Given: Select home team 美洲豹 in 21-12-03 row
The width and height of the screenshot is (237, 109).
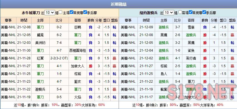Looking at the screenshot, I should pos(40,43).
